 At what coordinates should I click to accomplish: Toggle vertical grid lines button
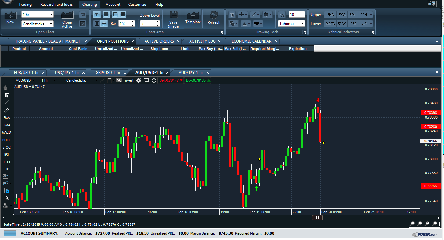click(115, 15)
